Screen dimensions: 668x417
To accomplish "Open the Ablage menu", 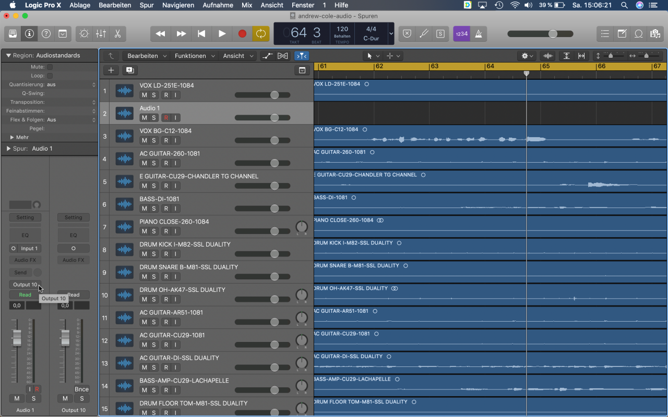I will coord(80,5).
